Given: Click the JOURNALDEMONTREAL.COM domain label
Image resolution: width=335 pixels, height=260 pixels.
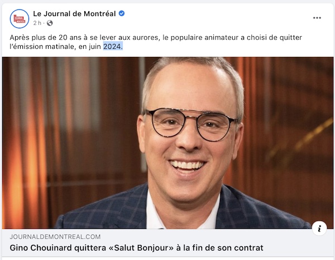Looking at the screenshot, I should (55, 237).
